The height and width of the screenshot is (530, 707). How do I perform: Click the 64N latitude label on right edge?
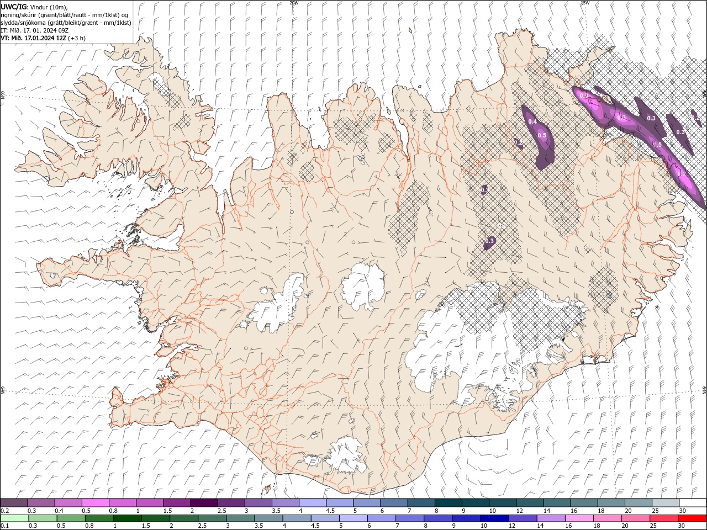[x=704, y=390]
